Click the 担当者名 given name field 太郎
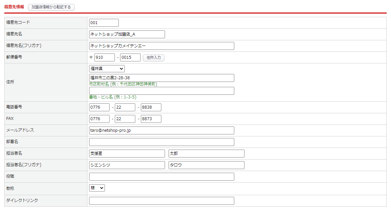The image size is (391, 213). click(206, 154)
